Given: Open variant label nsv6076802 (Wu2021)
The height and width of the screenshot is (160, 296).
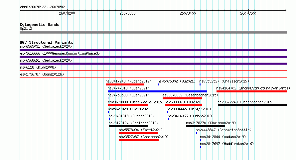Looking at the screenshot, I should point(177,81).
